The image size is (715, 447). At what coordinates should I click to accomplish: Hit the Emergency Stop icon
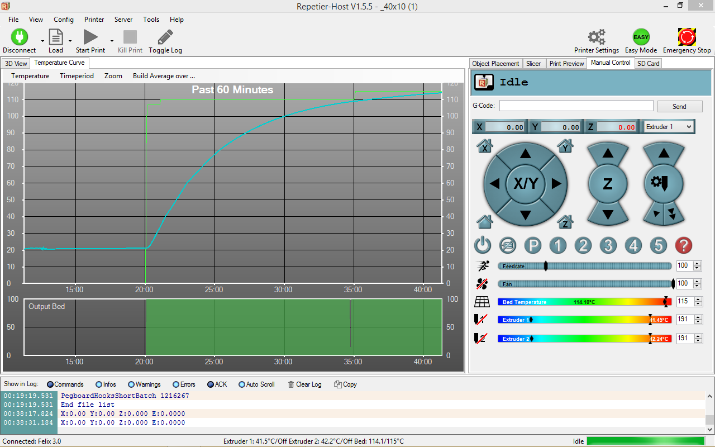(687, 37)
